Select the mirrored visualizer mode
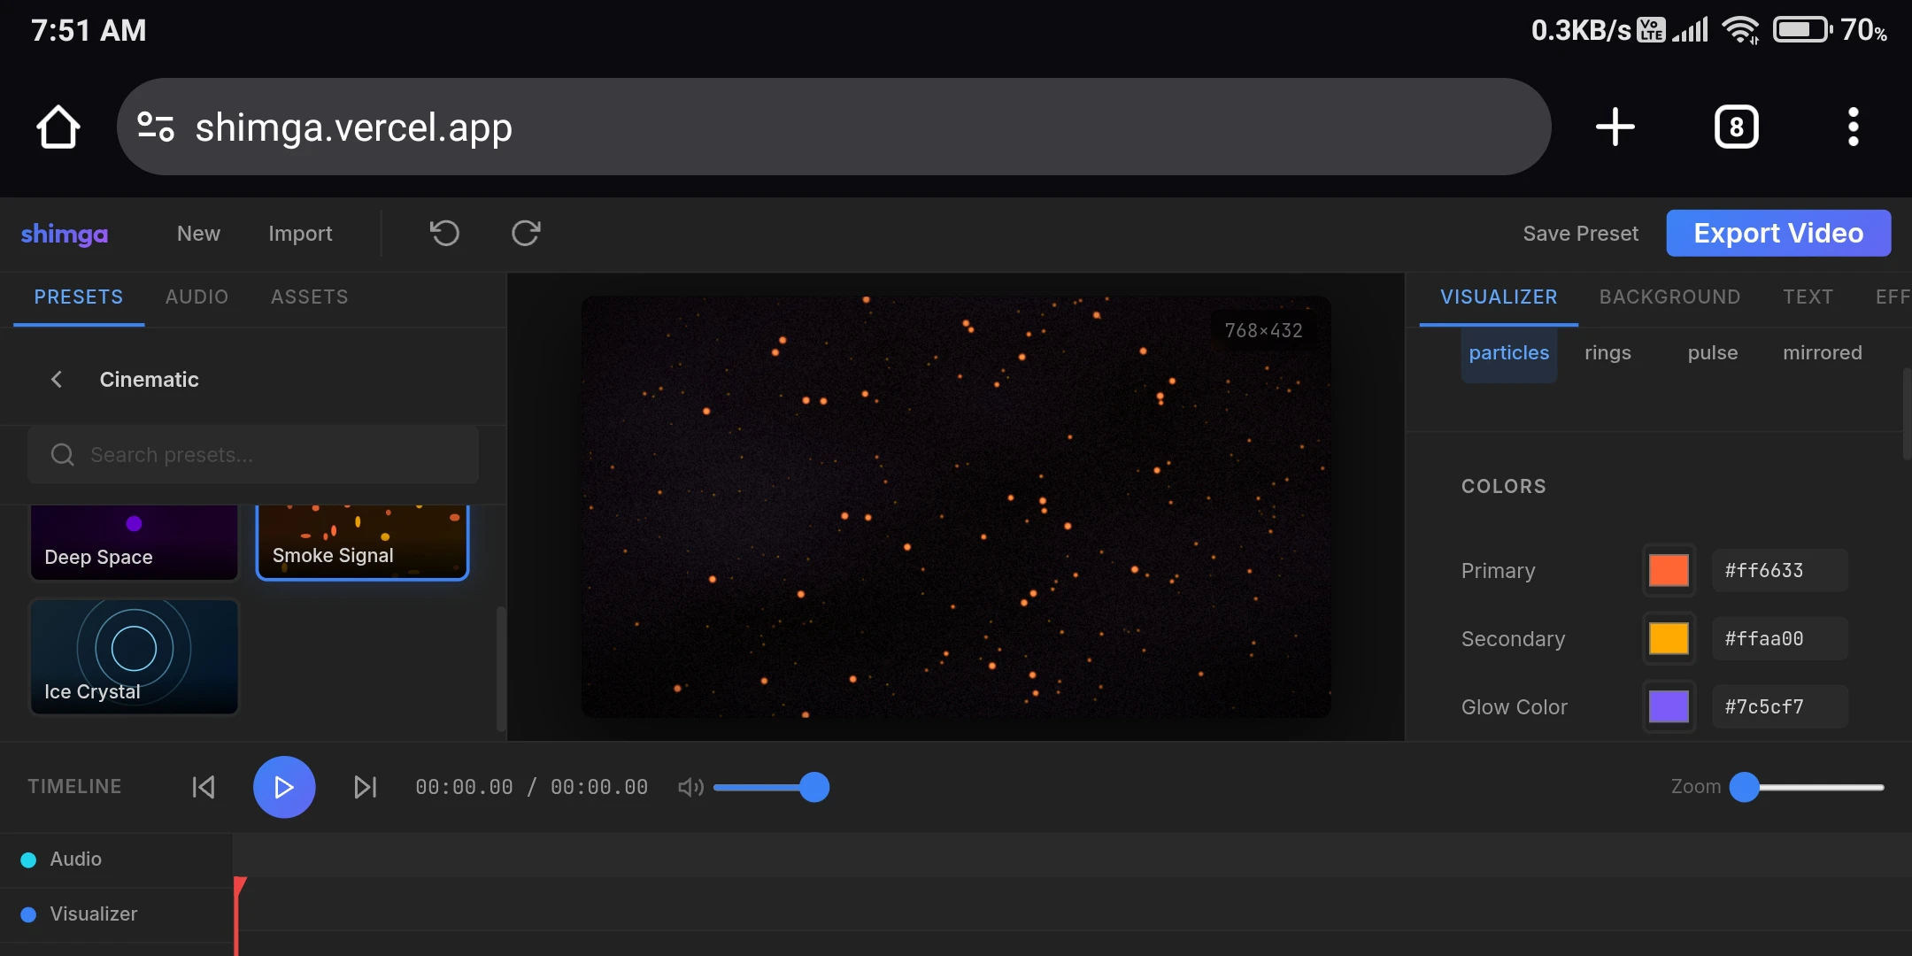 [1822, 352]
